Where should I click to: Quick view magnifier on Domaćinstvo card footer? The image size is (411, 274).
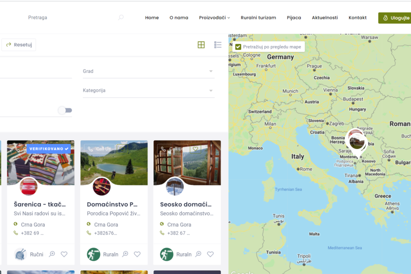(125, 254)
